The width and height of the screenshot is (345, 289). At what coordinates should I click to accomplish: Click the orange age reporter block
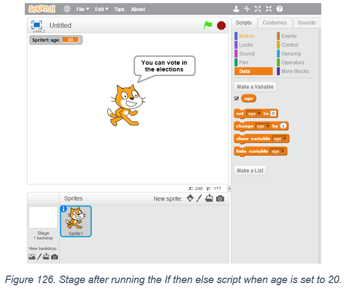(x=249, y=98)
